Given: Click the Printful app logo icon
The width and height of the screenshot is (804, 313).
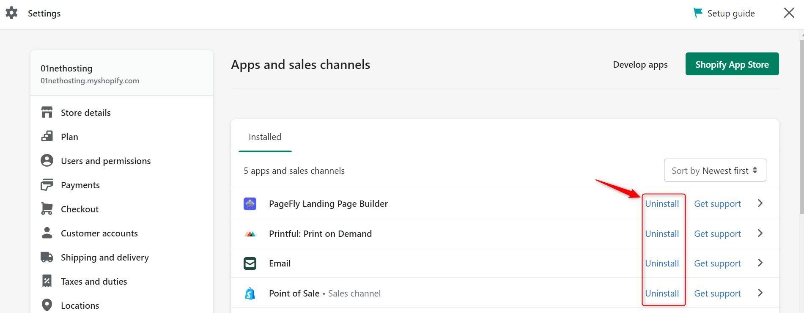Looking at the screenshot, I should coord(250,234).
